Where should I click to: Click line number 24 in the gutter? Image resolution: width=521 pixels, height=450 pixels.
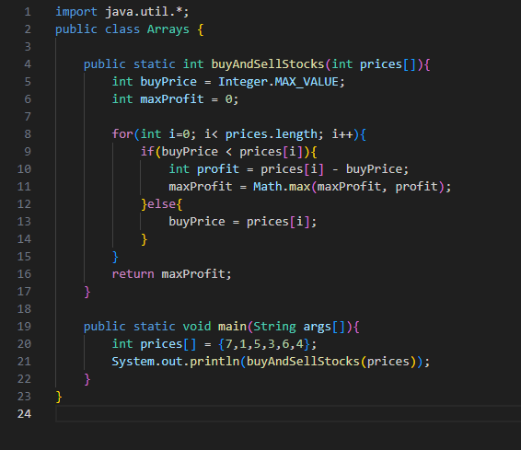coord(24,414)
